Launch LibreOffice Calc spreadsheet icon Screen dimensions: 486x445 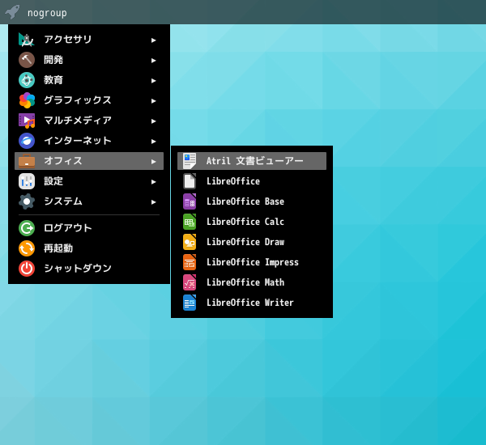click(190, 222)
